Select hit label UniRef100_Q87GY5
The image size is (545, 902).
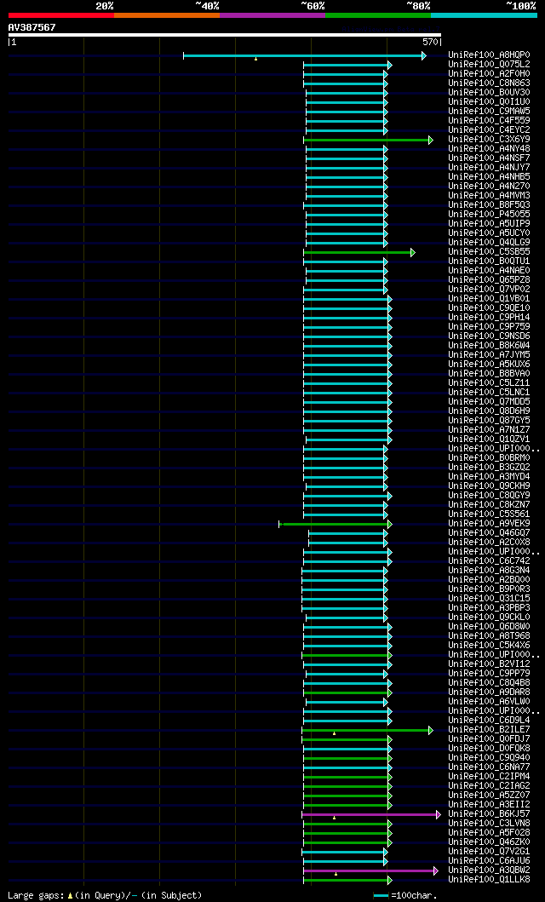(490, 420)
